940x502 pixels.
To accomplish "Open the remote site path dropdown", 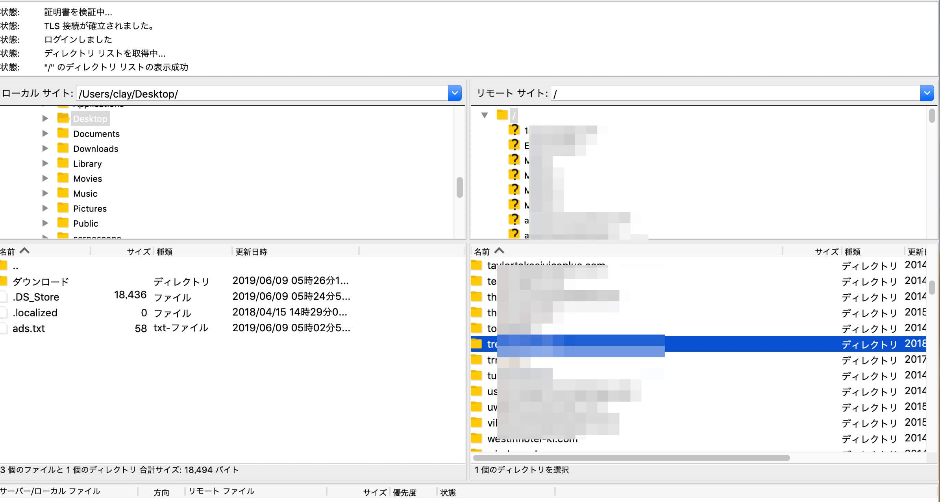I will (x=927, y=93).
